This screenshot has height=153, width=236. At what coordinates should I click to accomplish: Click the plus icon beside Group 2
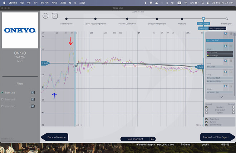coord(231,60)
